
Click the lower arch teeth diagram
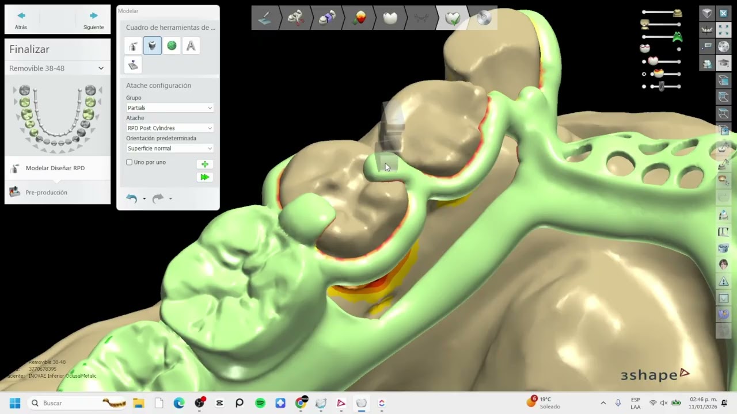[x=57, y=117]
